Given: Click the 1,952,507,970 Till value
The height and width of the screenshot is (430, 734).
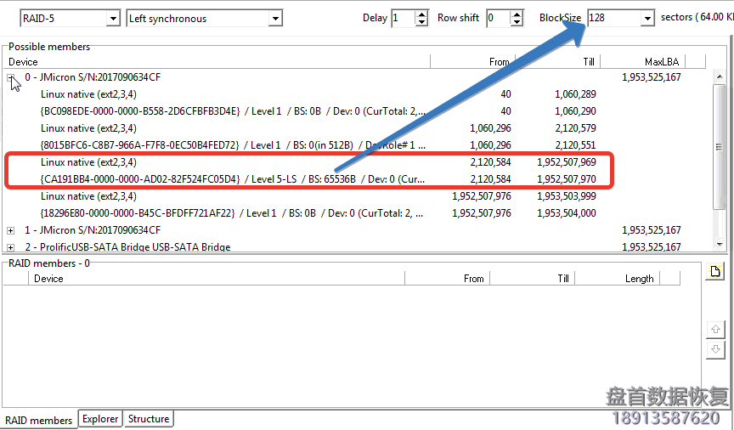Looking at the screenshot, I should (x=567, y=179).
